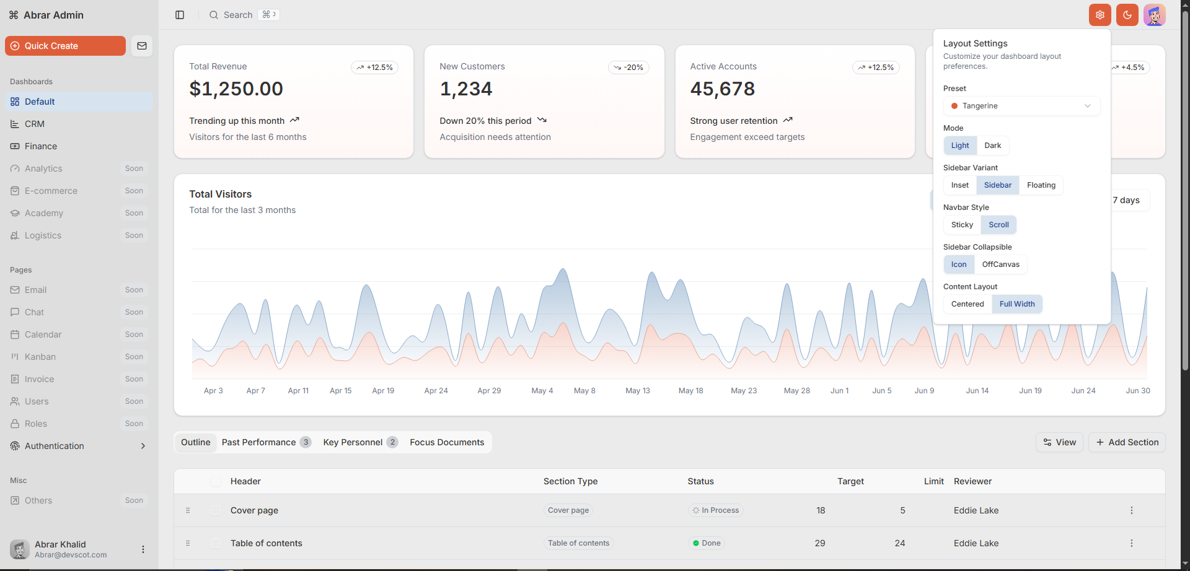Screen dimensions: 1190x571
Task: Switch theme with the moon icon
Action: tap(1127, 15)
